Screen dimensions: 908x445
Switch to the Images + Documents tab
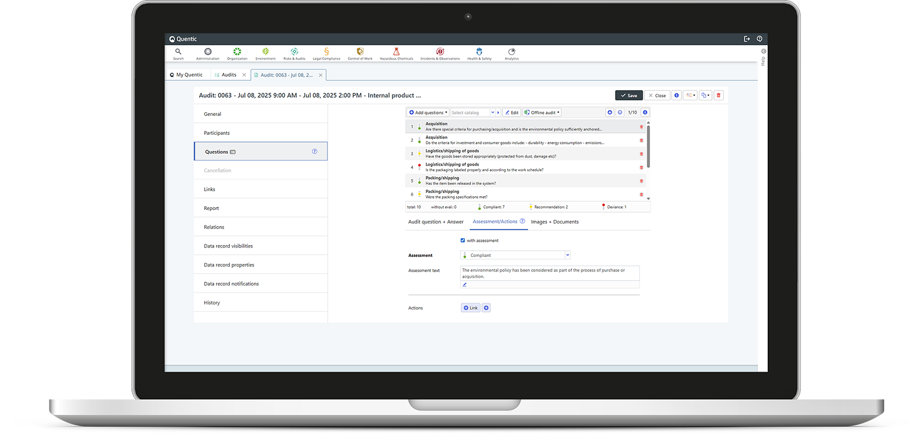coord(554,222)
